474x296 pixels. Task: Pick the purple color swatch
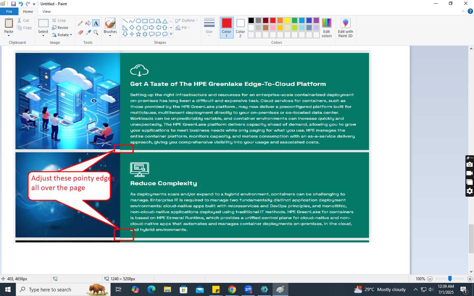[316, 20]
